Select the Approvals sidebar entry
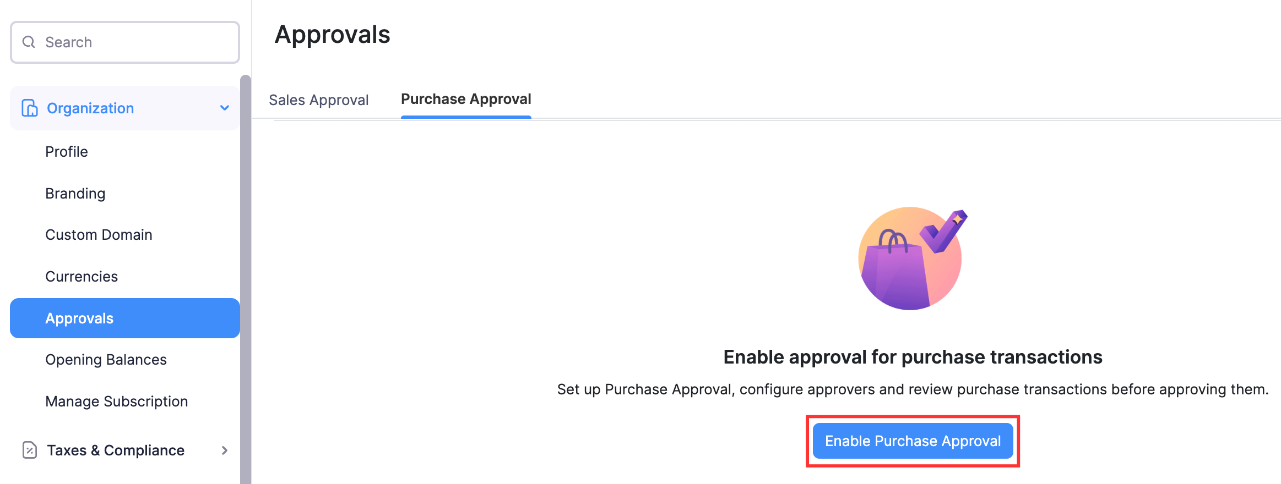 click(79, 318)
